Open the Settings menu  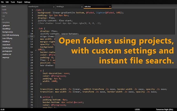27,2
